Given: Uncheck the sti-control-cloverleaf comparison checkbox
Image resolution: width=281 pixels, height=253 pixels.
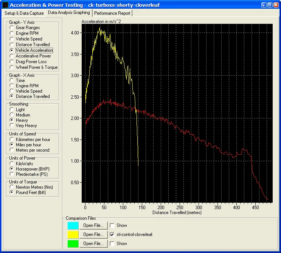Looking at the screenshot, I should point(112,234).
